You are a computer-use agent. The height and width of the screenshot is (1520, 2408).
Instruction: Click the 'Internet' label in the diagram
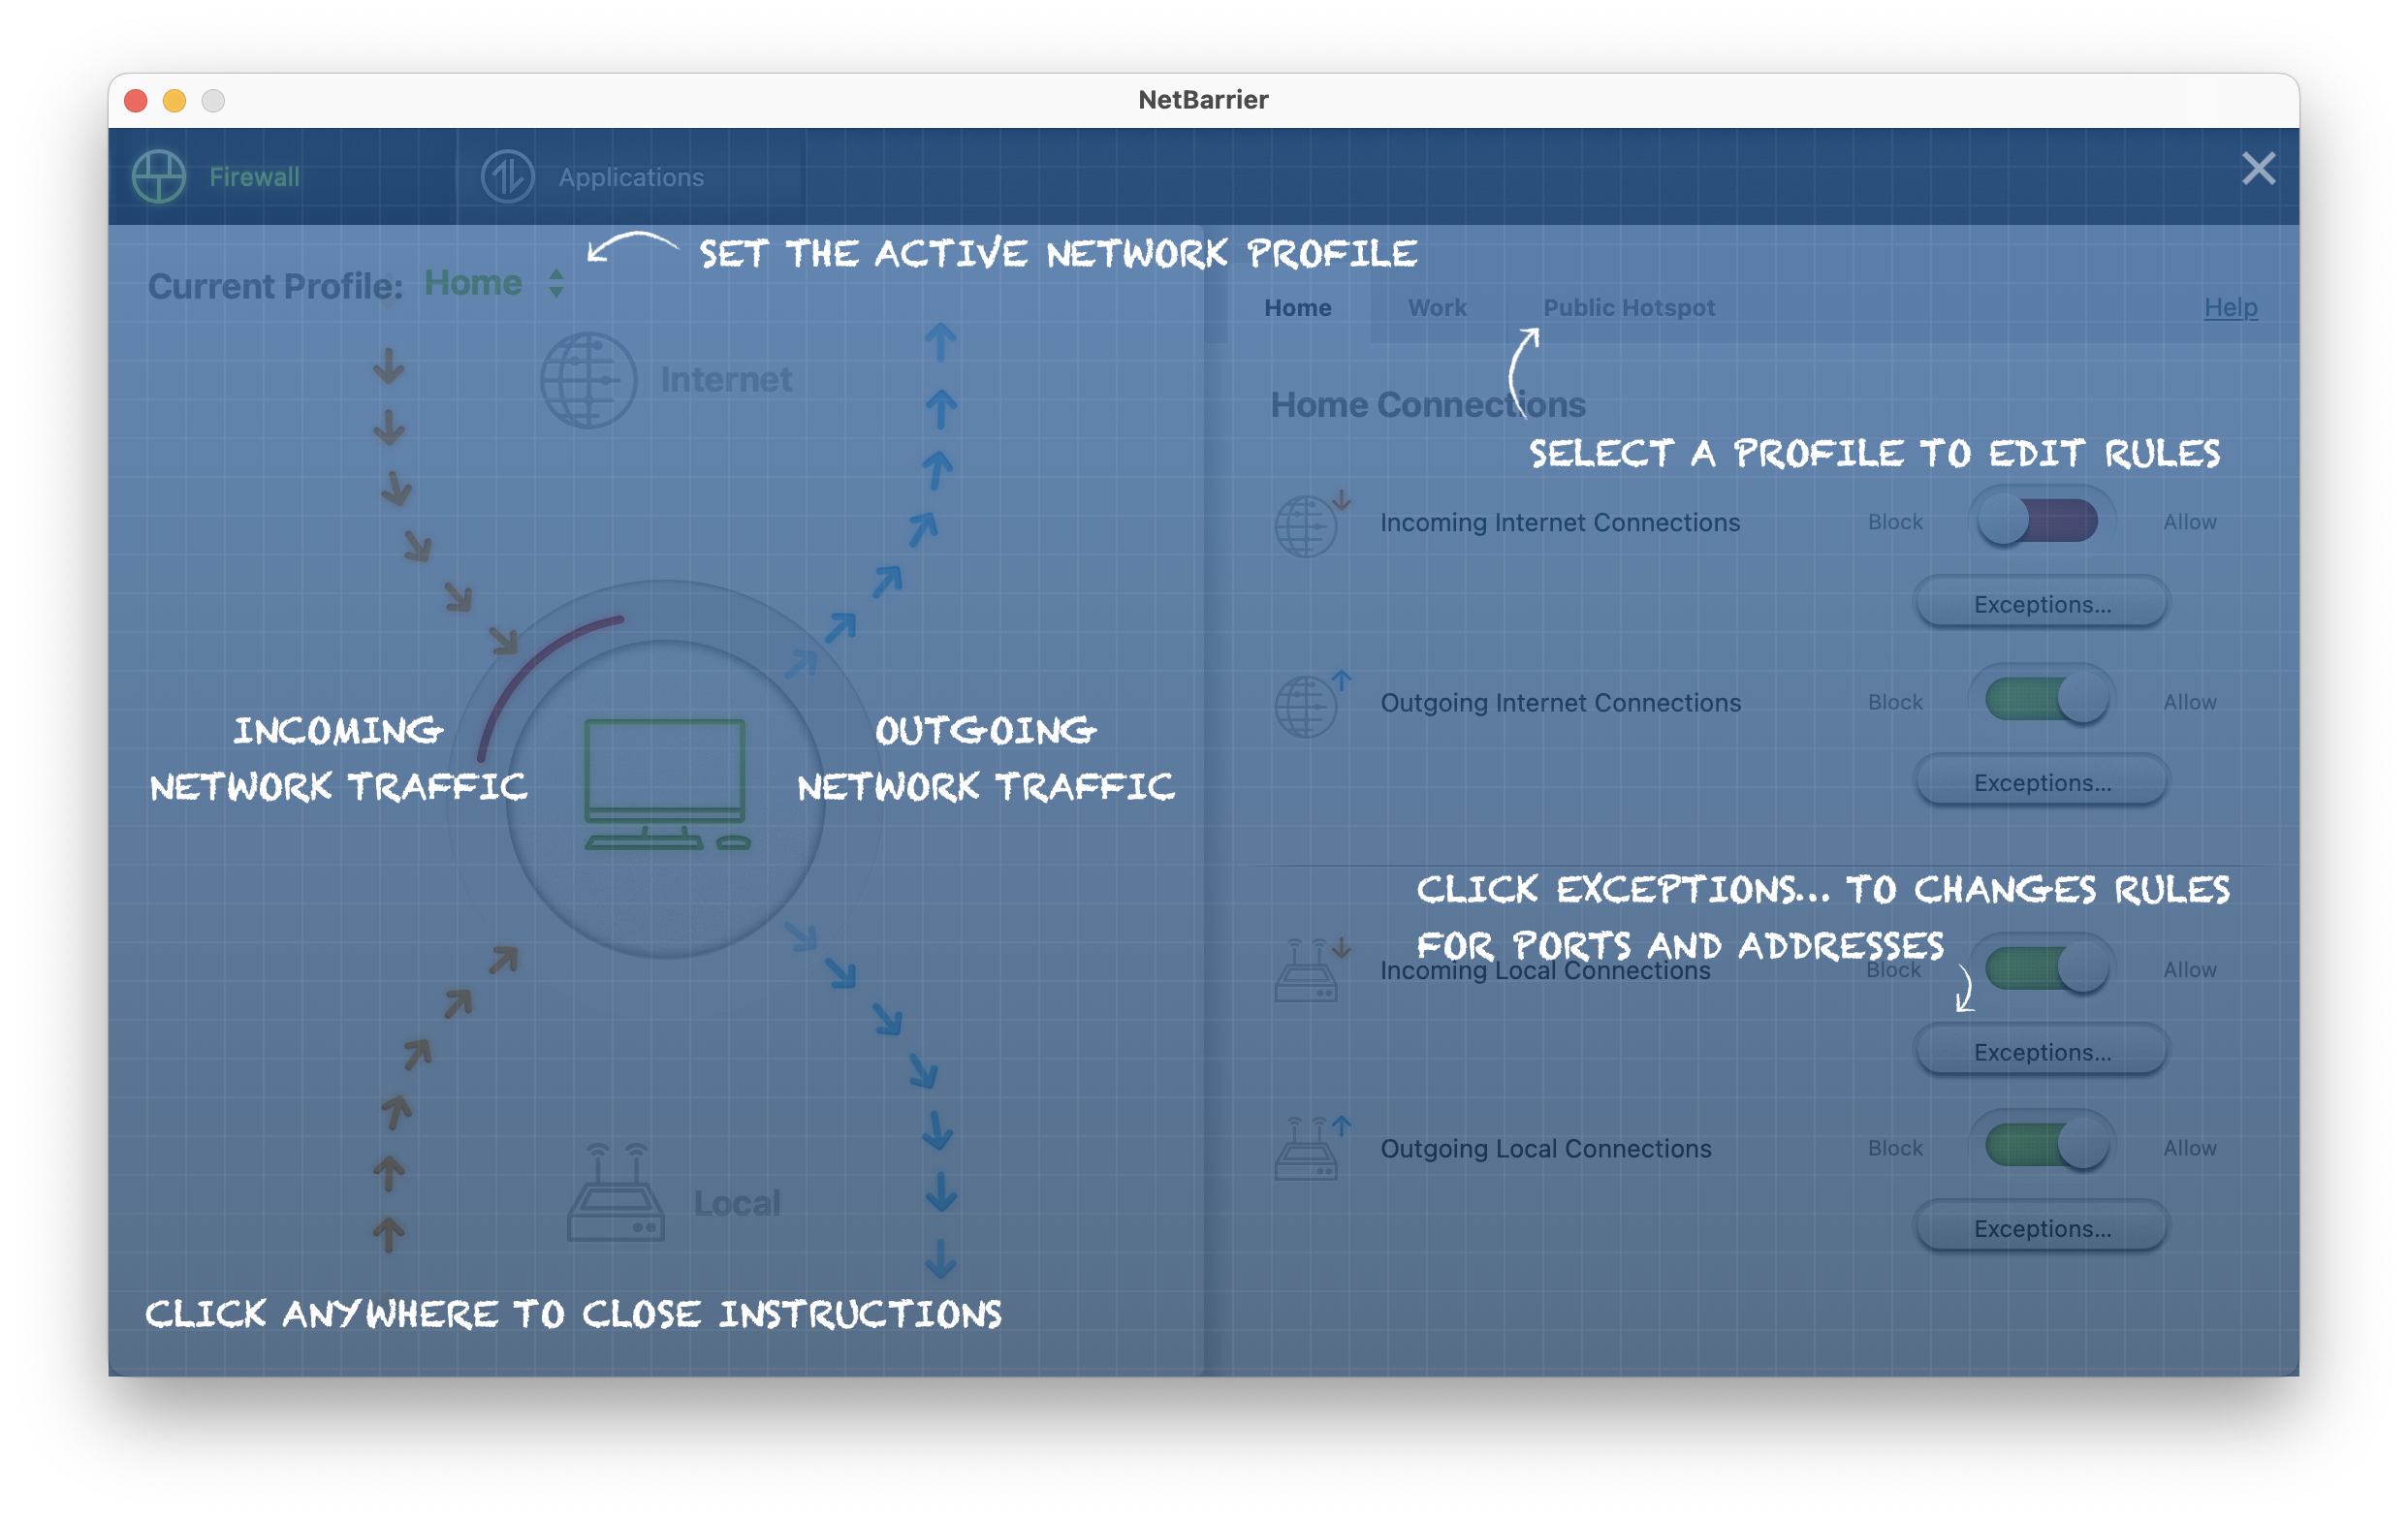click(725, 380)
